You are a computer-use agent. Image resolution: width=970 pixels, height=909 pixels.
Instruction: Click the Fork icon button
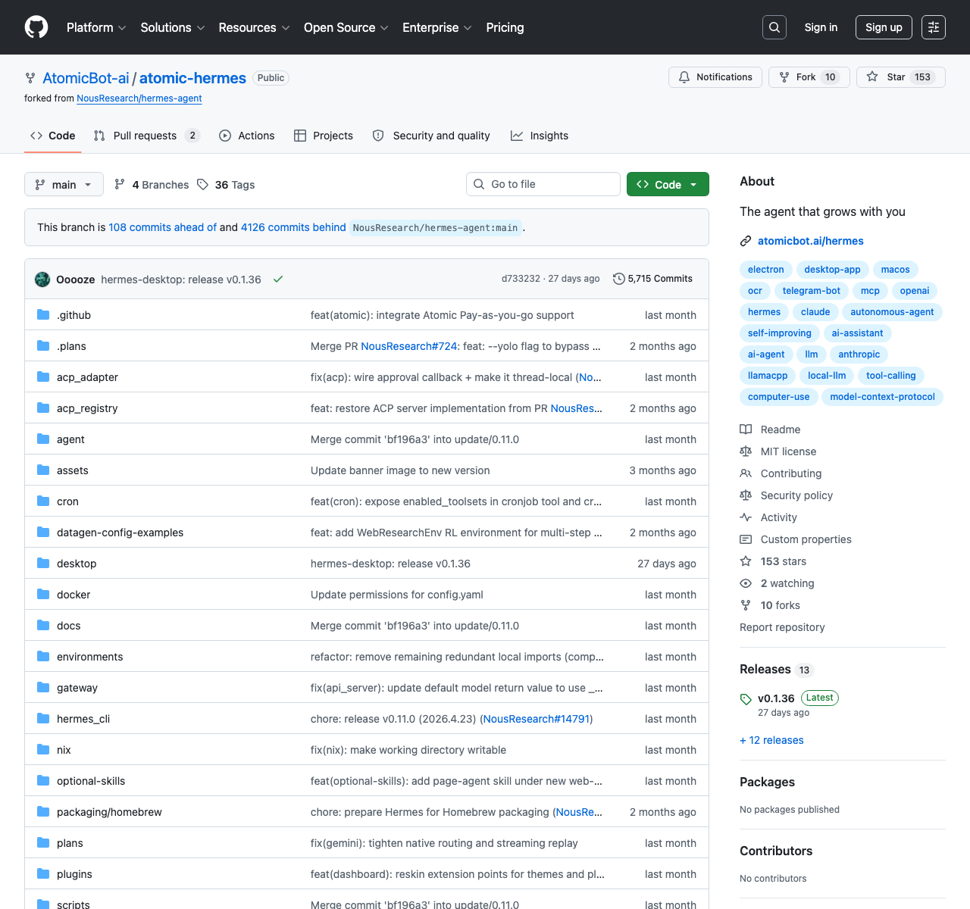(x=784, y=77)
